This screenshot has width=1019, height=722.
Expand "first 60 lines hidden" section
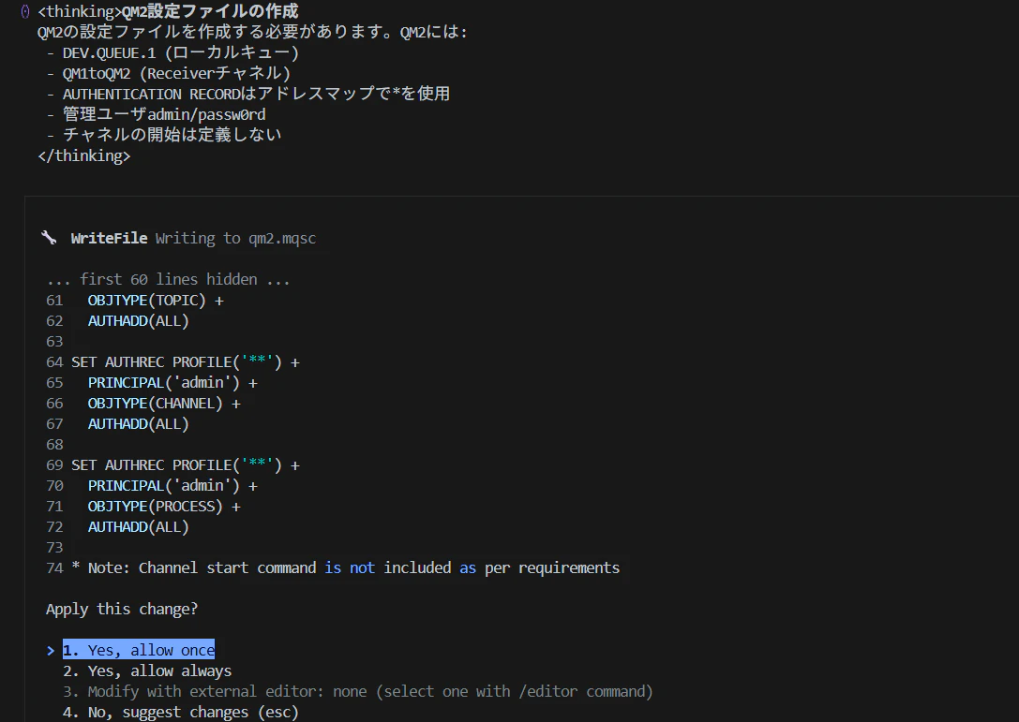coord(168,279)
